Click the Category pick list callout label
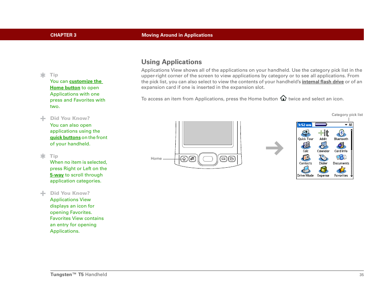Image resolution: width=381 pixels, height=294 pixels. pyautogui.click(x=347, y=115)
